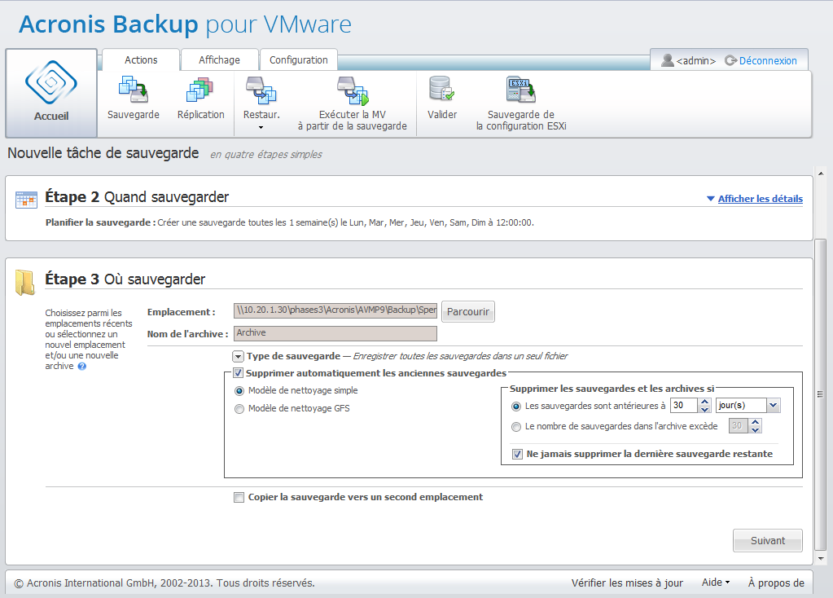Viewport: 833px width, 598px height.
Task: Click the Suivant next button
Action: pyautogui.click(x=768, y=541)
